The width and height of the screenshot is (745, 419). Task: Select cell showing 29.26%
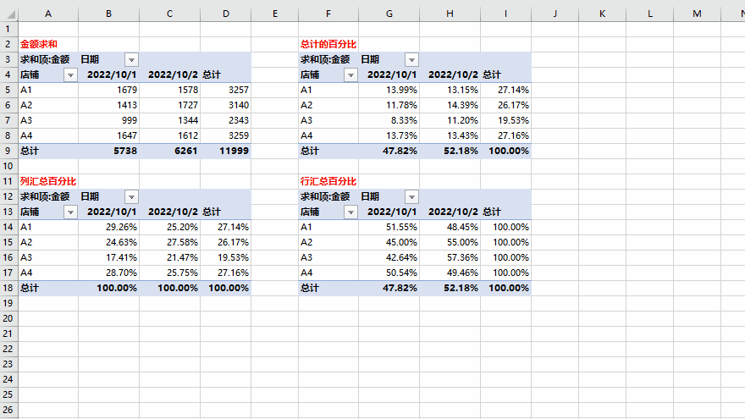pos(109,227)
